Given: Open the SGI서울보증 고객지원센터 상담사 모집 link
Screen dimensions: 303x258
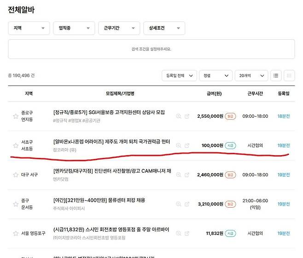Looking at the screenshot, I should [109, 112].
